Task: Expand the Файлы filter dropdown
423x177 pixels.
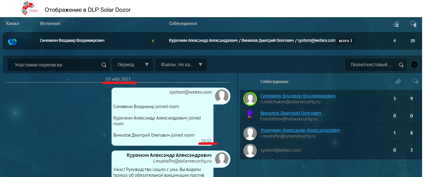Action: point(181,65)
